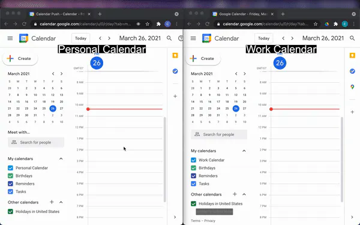Open Chrome menu dots in right browser
This screenshot has height=225, width=360.
click(x=354, y=24)
